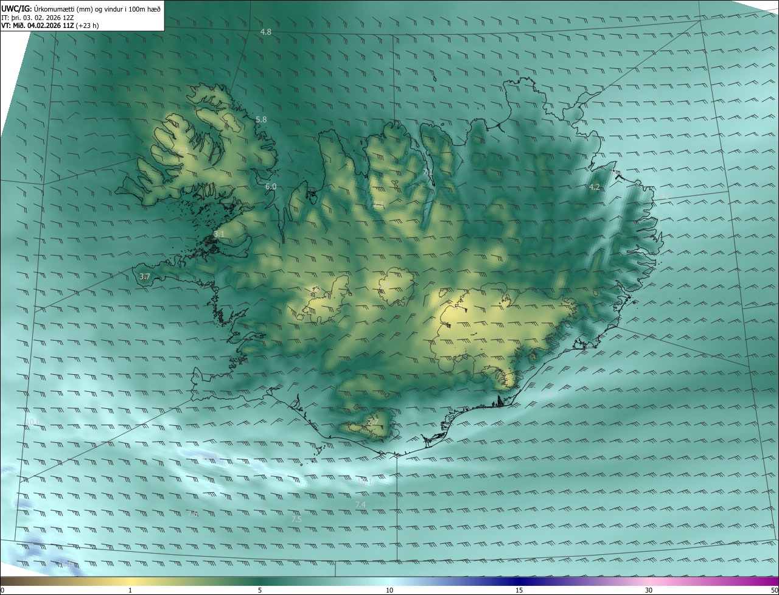
Task: Click the map value 3.7
Action: point(144,277)
